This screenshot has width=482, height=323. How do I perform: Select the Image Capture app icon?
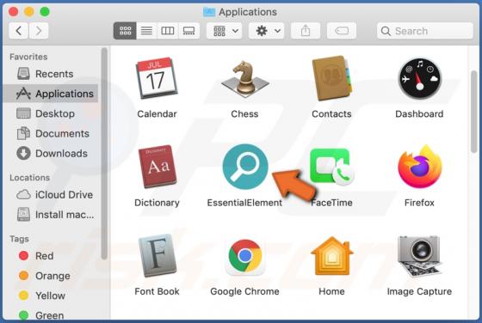pos(419,256)
